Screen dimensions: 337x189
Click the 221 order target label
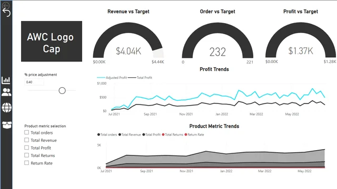click(x=250, y=62)
